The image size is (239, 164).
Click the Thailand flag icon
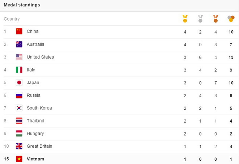(19, 121)
